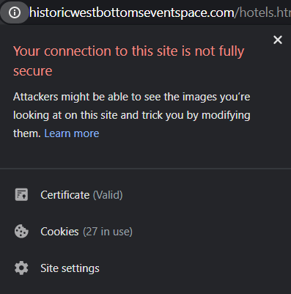The height and width of the screenshot is (294, 291).
Task: Click the certificate icon
Action: [x=21, y=194]
